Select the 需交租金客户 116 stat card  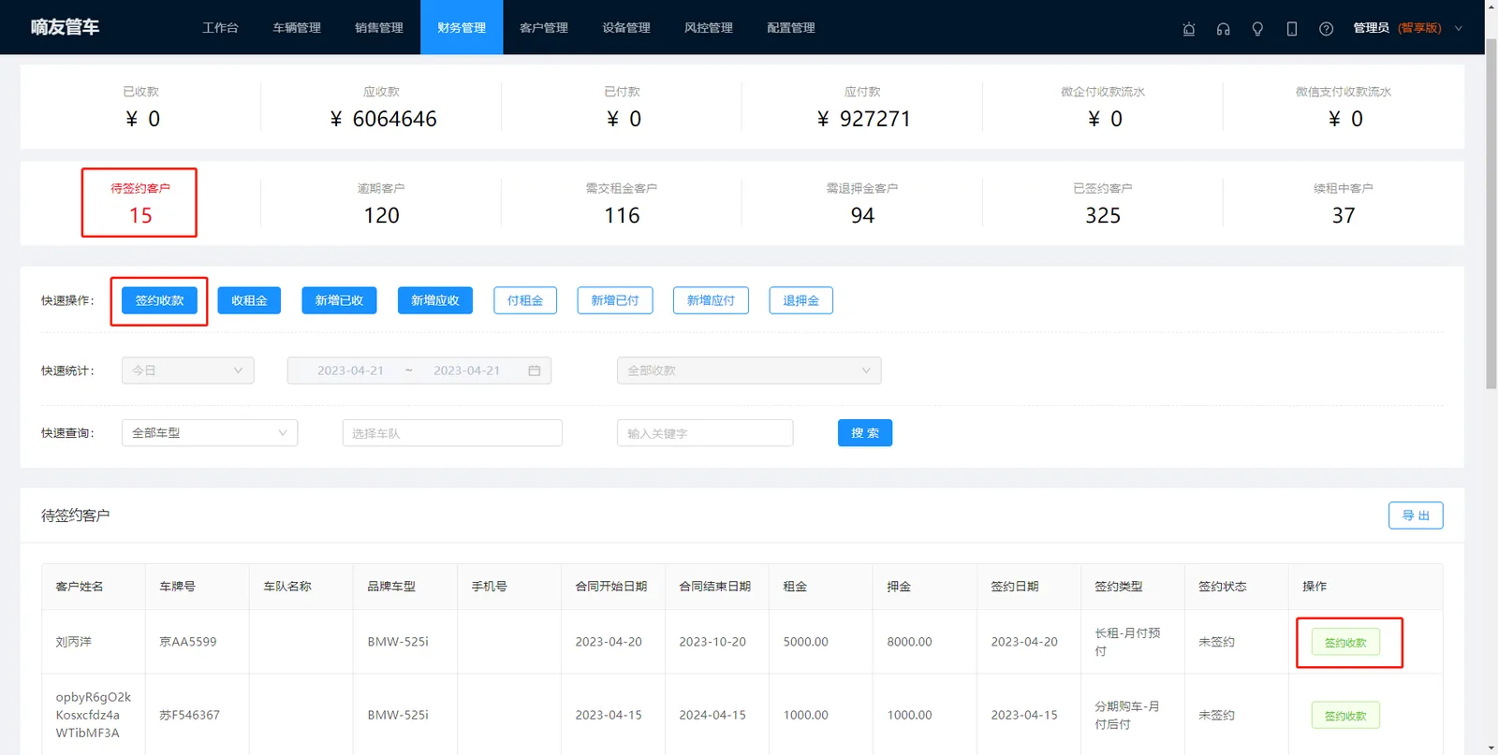622,203
